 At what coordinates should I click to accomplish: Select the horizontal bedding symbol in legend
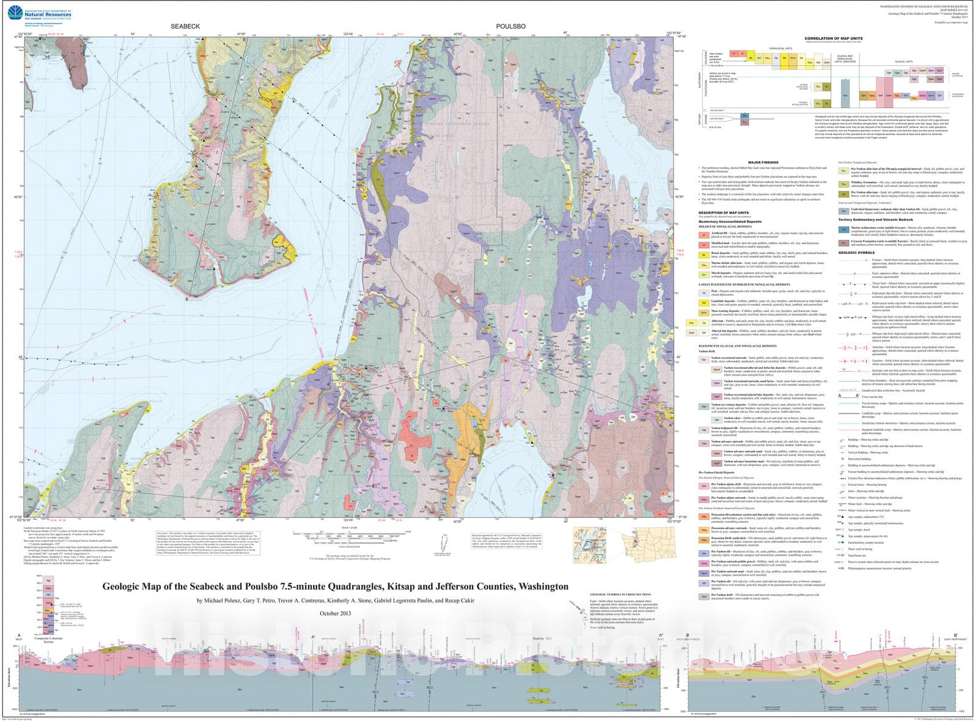tap(842, 458)
